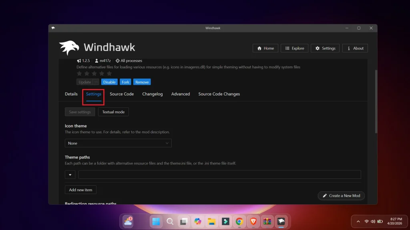Click the About info button
The width and height of the screenshot is (410, 230).
[355, 48]
